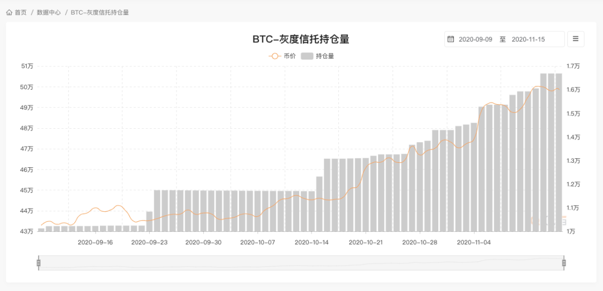Go to 数据中心 breadcrumb link

pyautogui.click(x=49, y=13)
